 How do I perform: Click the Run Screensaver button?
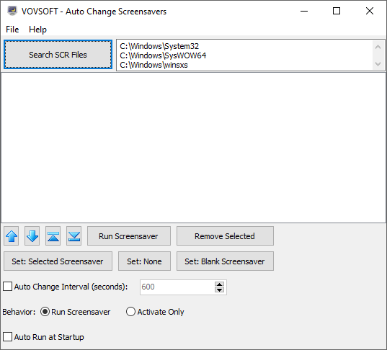pyautogui.click(x=128, y=236)
